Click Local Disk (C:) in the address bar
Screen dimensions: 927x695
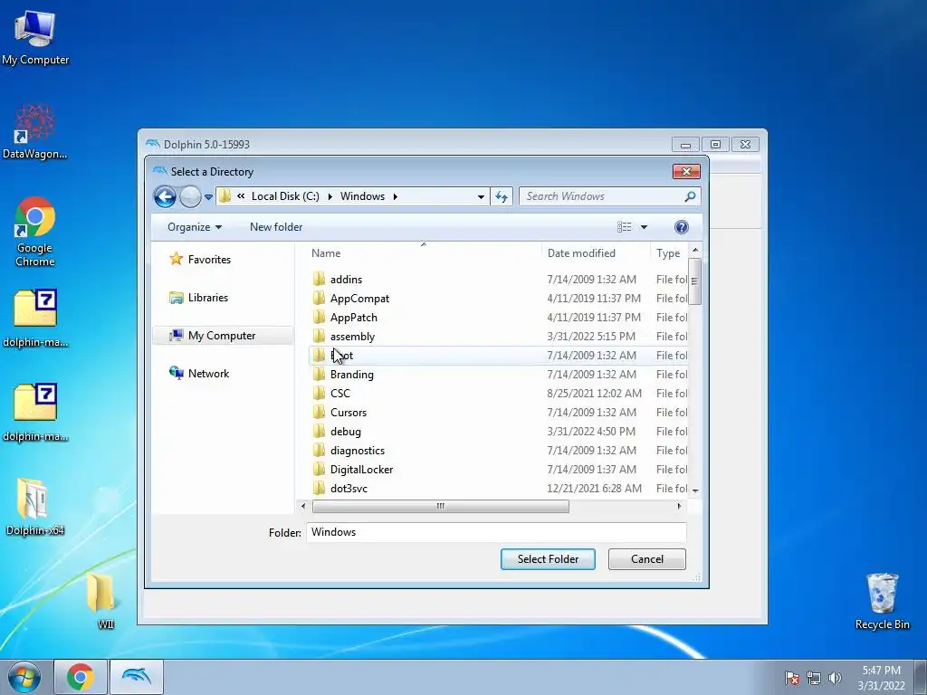click(x=285, y=196)
